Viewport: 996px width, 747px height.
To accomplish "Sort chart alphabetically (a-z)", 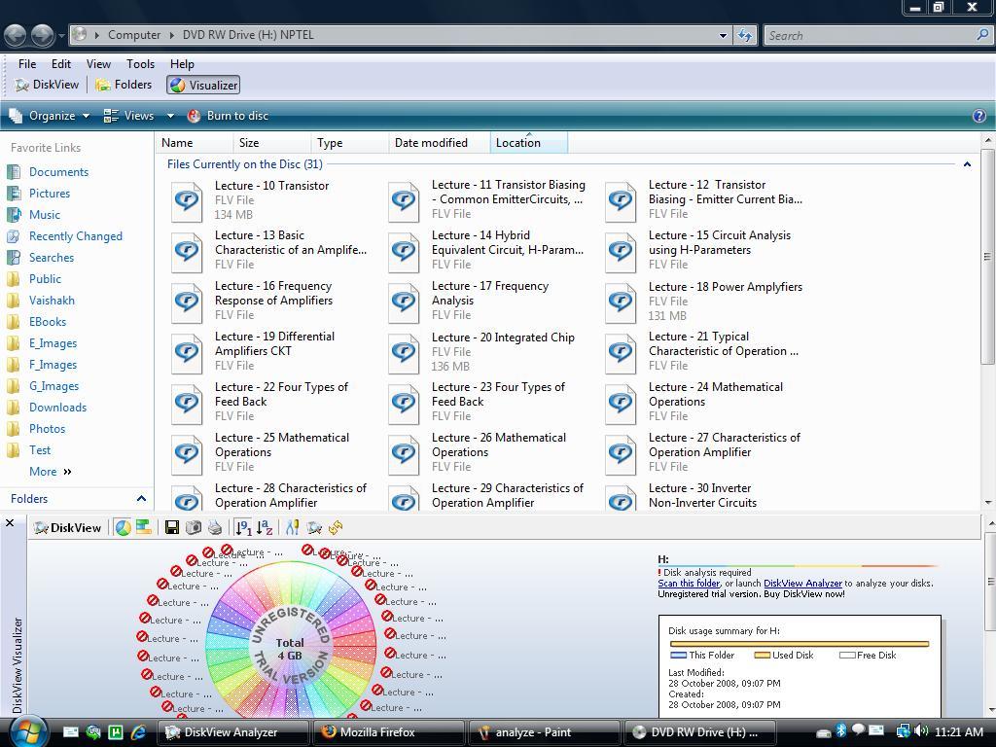I will coord(265,527).
